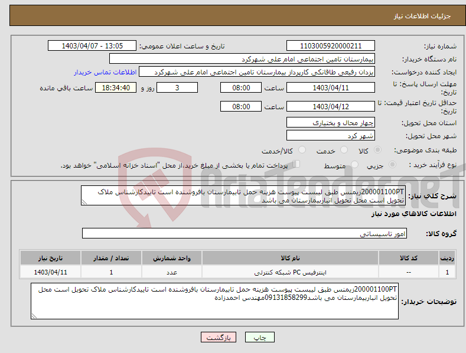Click the announcement date field 1403/04/07 - 13:05
This screenshot has width=466, height=353.
(x=92, y=46)
